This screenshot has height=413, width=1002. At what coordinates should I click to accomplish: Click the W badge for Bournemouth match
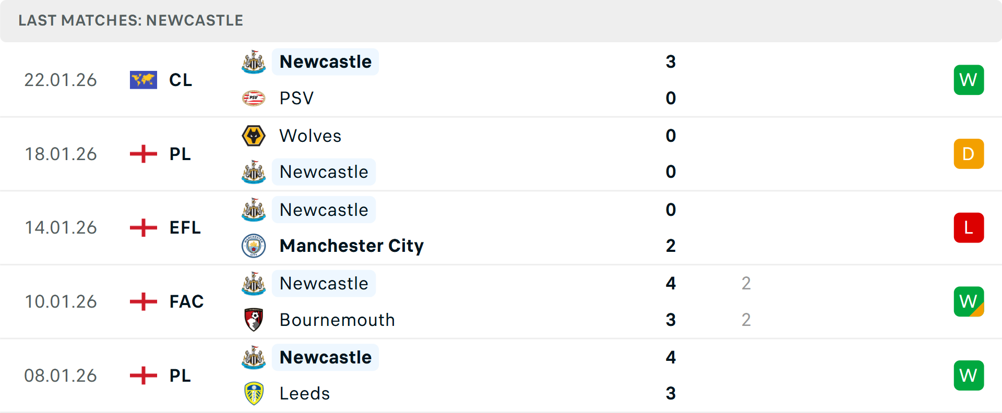click(969, 301)
